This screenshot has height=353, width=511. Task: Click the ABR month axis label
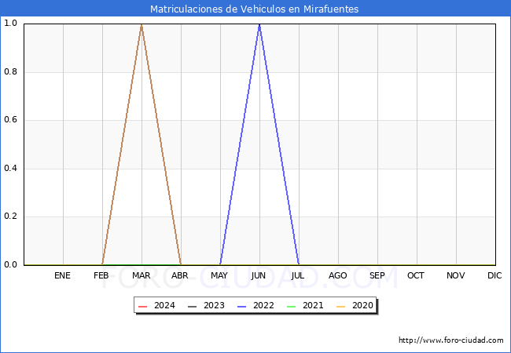180,275
